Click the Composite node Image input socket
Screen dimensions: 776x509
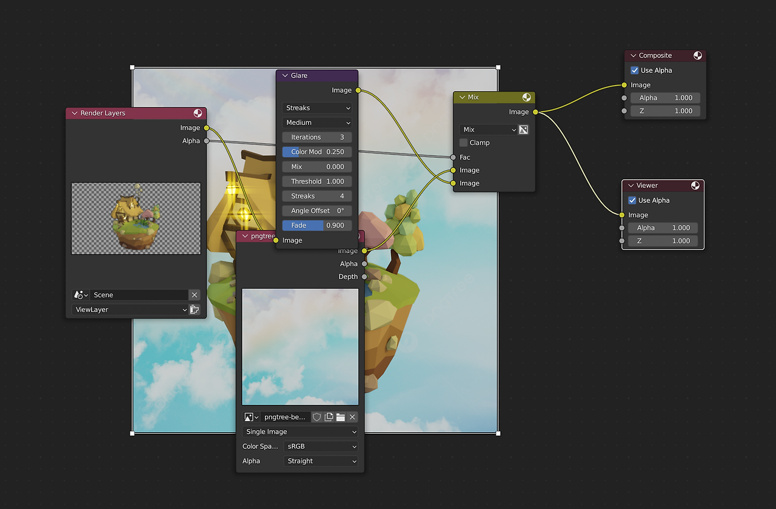624,85
